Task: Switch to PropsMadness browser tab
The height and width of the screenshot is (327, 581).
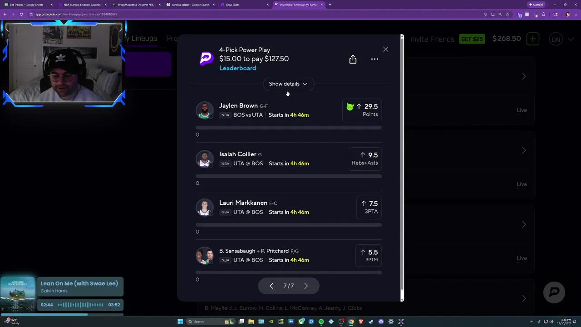Action: pos(136,5)
